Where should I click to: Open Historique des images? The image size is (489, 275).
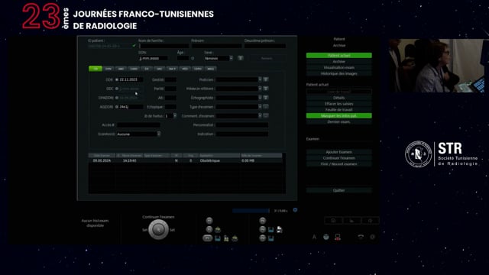(339, 73)
